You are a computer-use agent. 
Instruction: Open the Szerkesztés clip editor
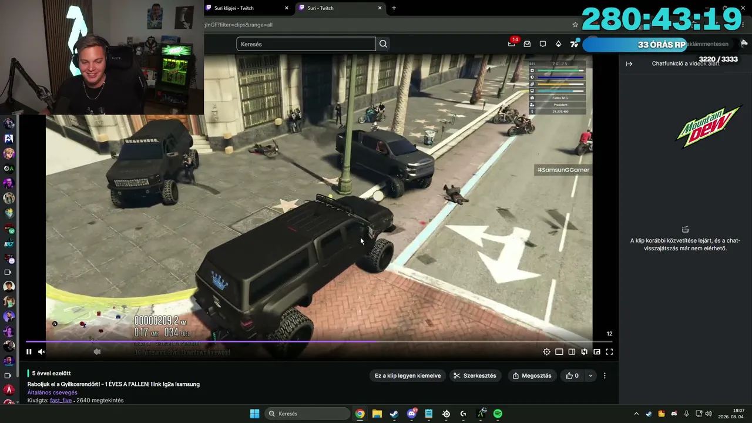pos(475,375)
